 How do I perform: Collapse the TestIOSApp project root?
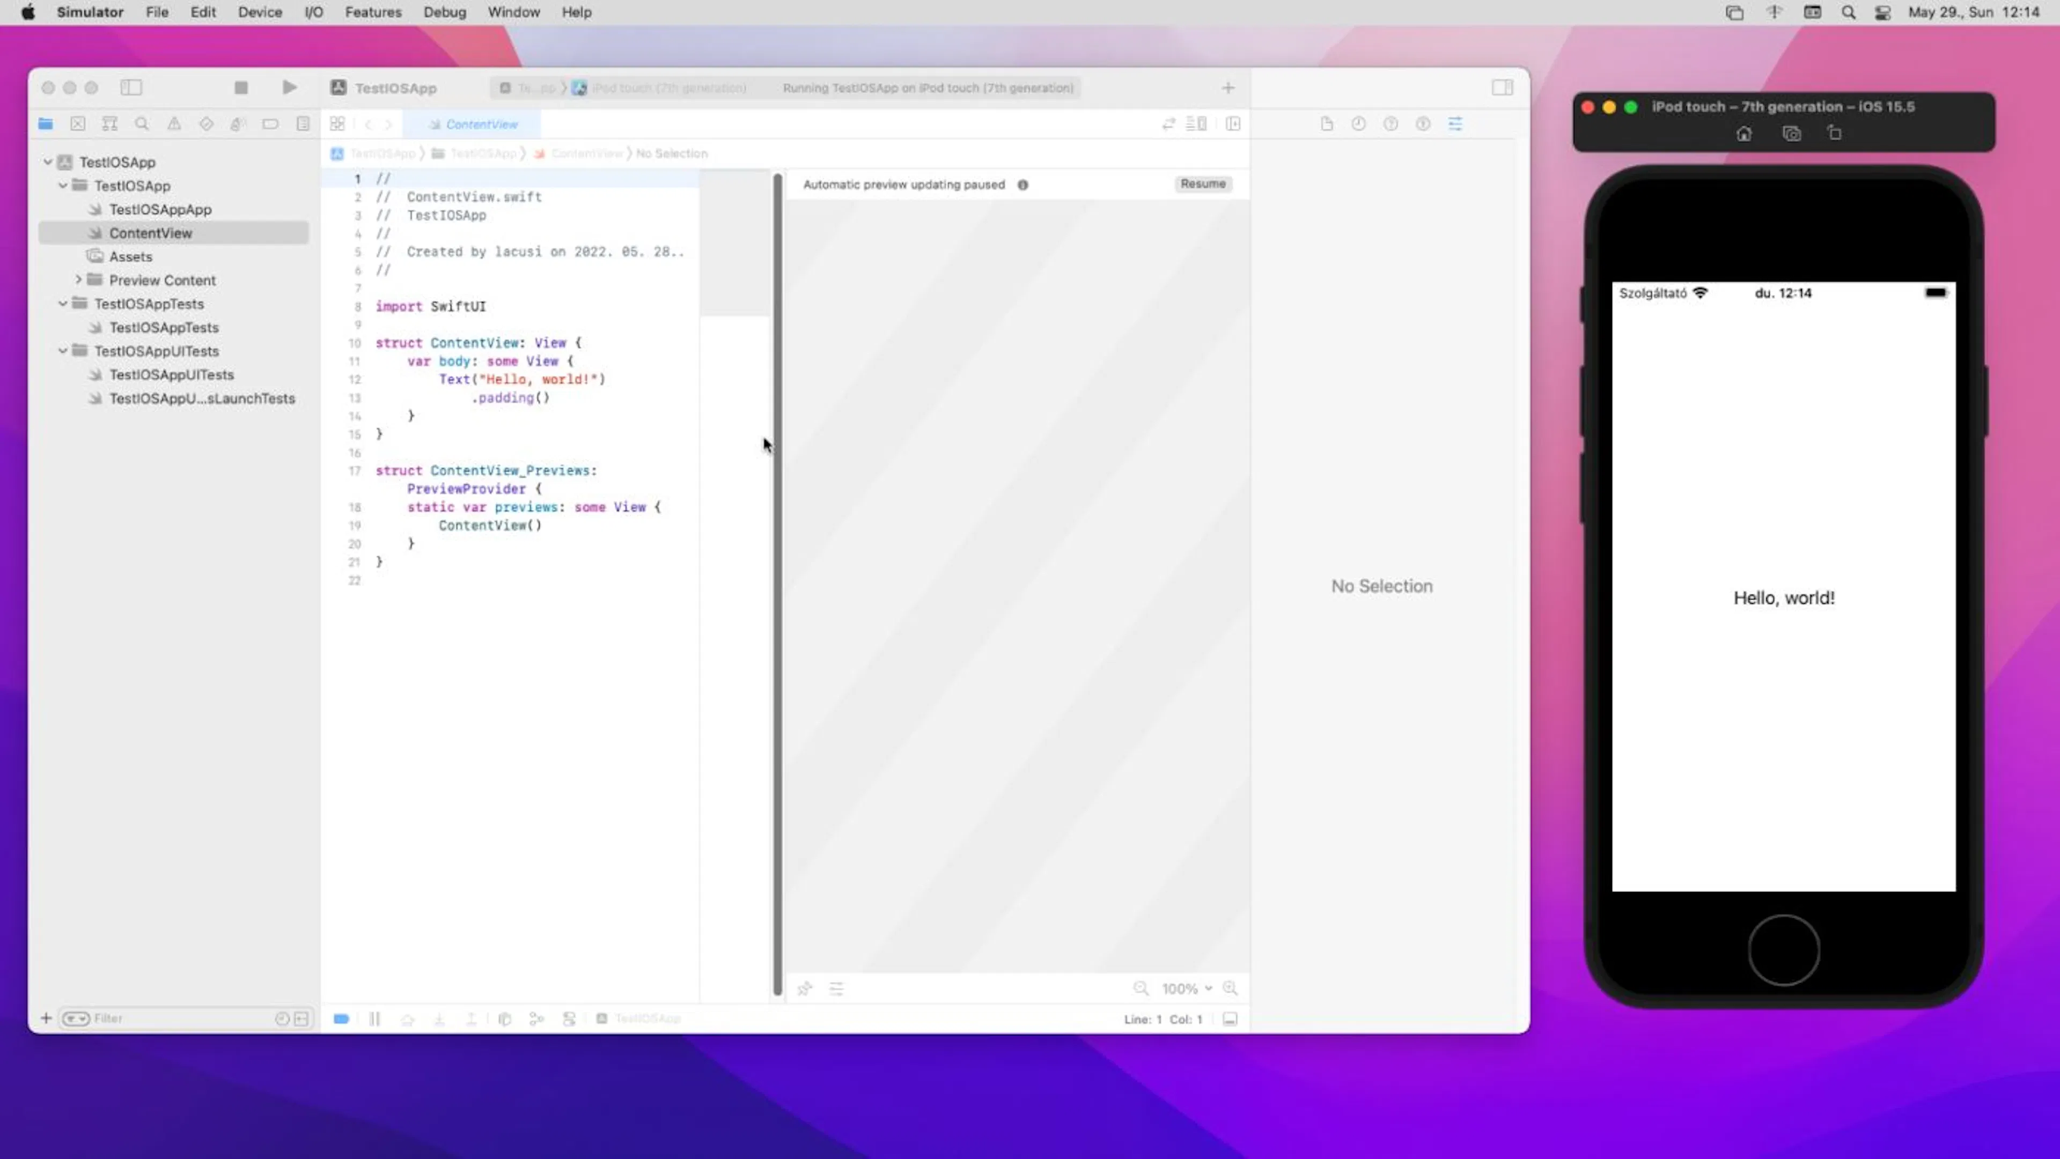(x=48, y=163)
